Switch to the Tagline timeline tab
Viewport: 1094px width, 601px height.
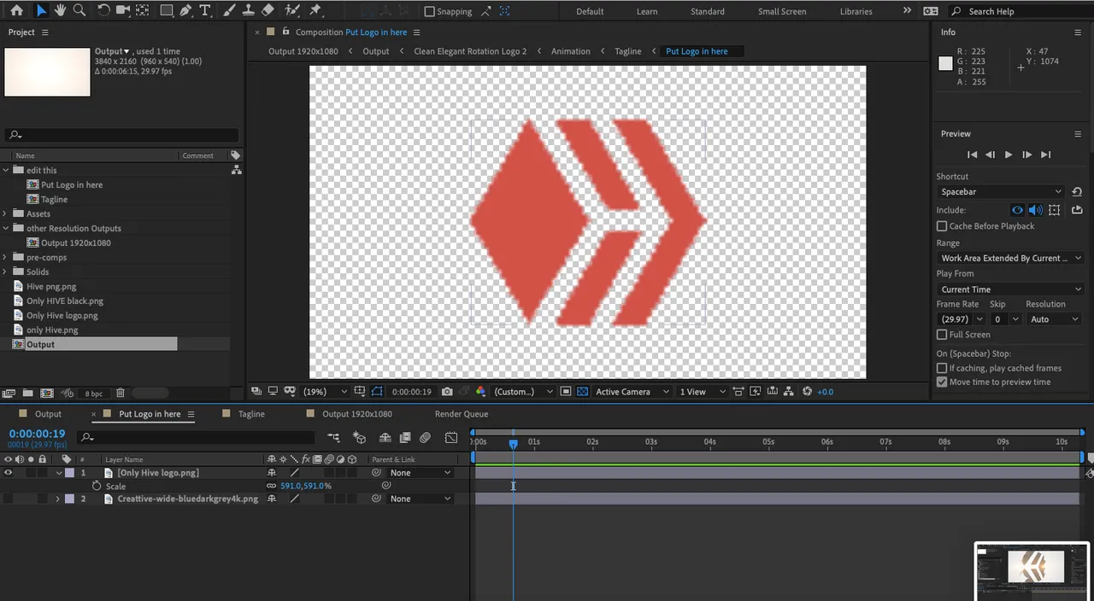click(251, 414)
